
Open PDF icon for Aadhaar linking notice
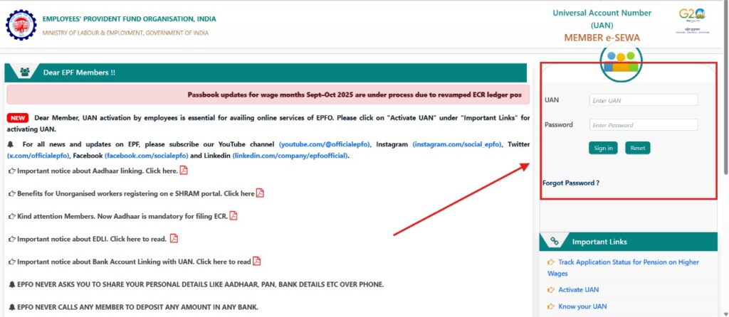click(x=184, y=171)
